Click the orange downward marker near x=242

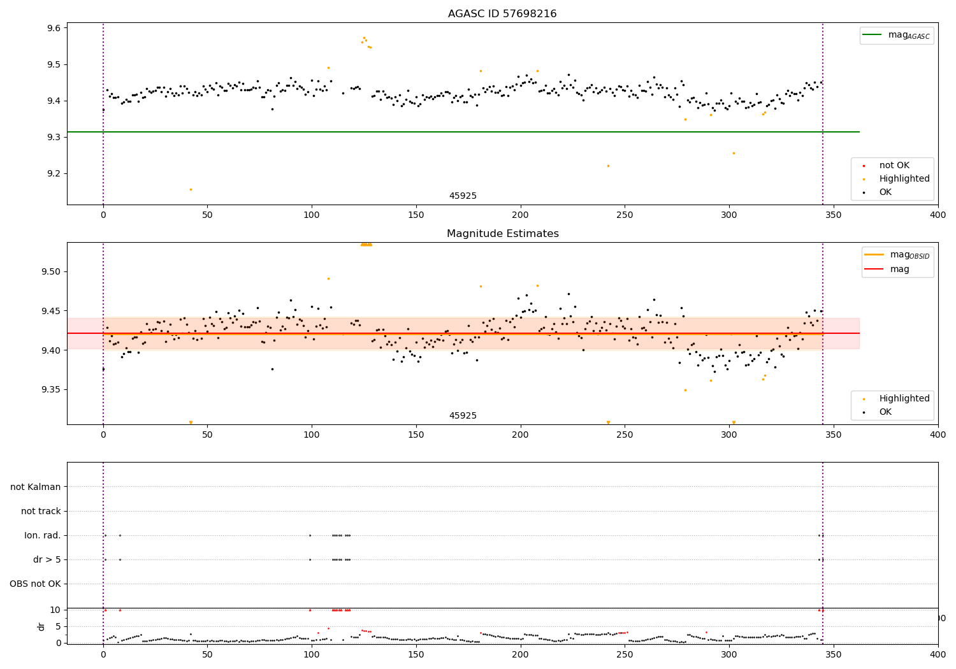click(608, 422)
